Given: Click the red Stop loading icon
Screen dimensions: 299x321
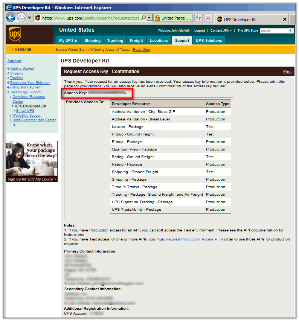Looking at the screenshot, I should [208, 18].
